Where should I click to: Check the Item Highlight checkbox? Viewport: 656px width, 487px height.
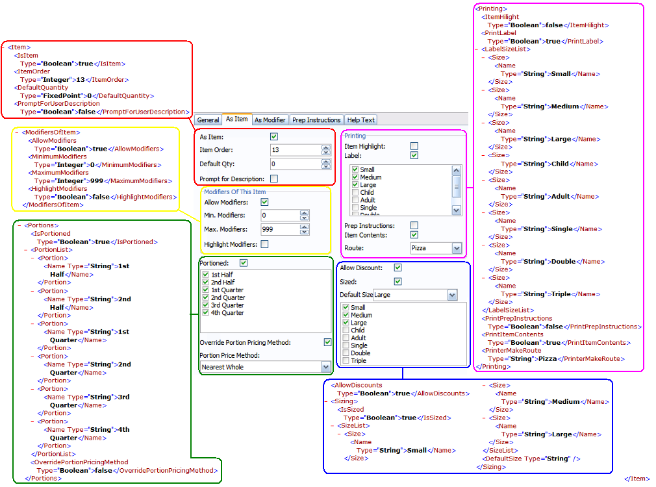pos(414,146)
